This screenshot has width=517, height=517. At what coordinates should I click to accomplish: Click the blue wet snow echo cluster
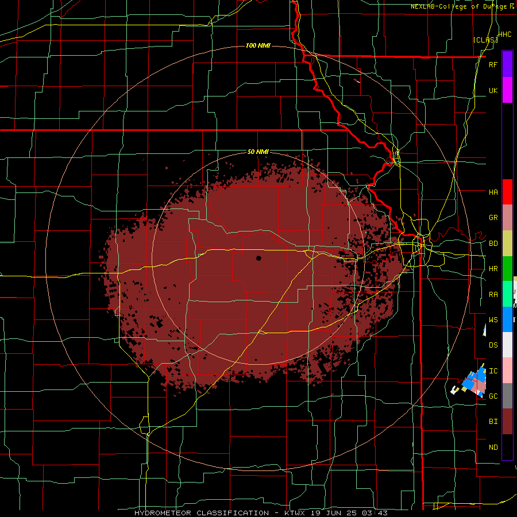point(473,379)
